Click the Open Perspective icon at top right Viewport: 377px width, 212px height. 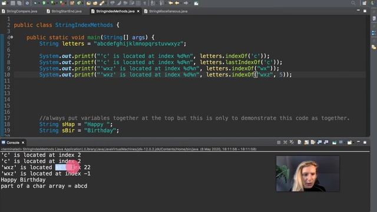click(364, 3)
